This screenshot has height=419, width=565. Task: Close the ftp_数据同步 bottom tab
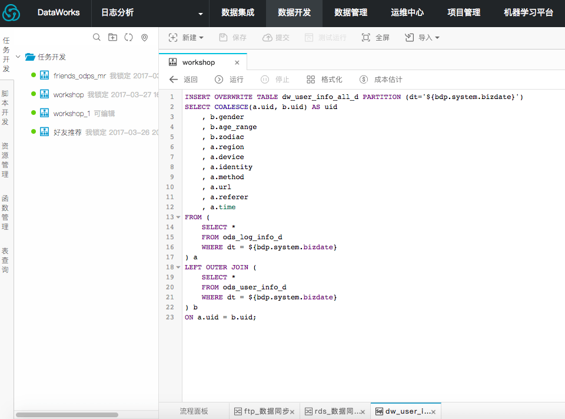(293, 412)
